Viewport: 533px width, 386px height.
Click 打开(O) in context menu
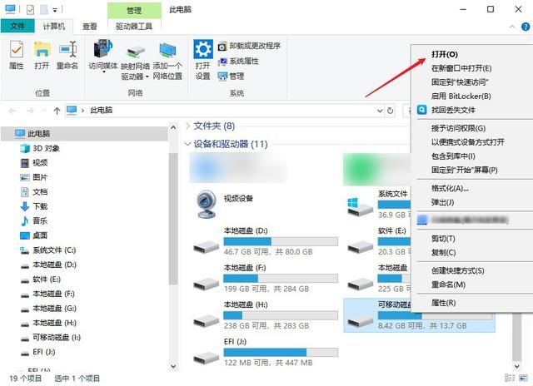(x=445, y=54)
